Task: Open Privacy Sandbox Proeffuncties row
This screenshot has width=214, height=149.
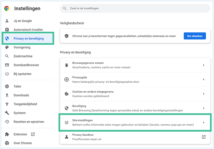Action: point(135,137)
